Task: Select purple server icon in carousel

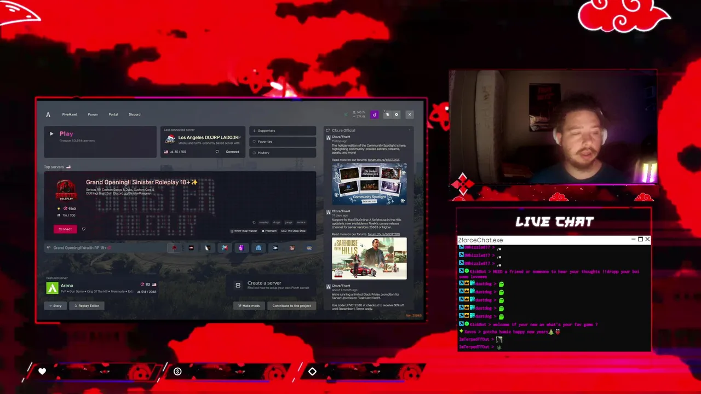Action: 241,248
